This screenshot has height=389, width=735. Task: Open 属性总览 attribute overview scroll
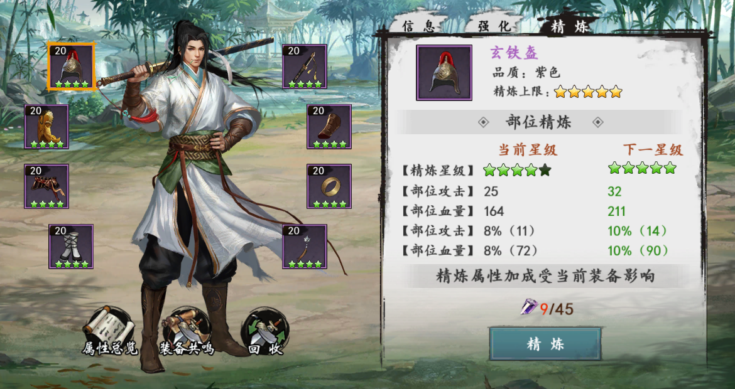(110, 331)
